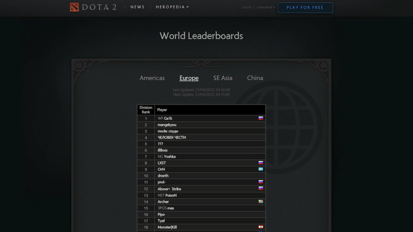Click the flag icon beside WF.Ga1k
Viewport: 413px width, 232px height.
click(x=261, y=118)
